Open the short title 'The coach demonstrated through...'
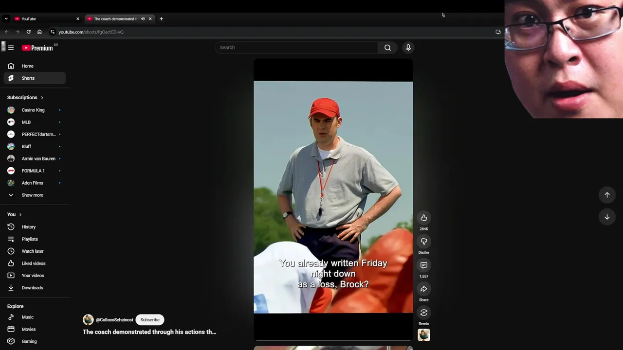Viewport: 623px width, 350px height. [149, 332]
